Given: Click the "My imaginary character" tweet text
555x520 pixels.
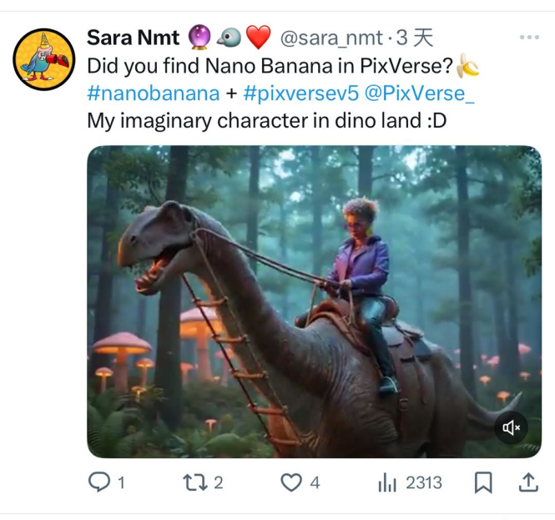Looking at the screenshot, I should pos(266,120).
